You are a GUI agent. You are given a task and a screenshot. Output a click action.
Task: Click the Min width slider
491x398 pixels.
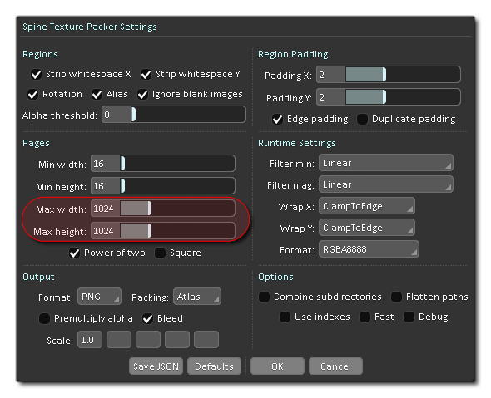pos(177,164)
